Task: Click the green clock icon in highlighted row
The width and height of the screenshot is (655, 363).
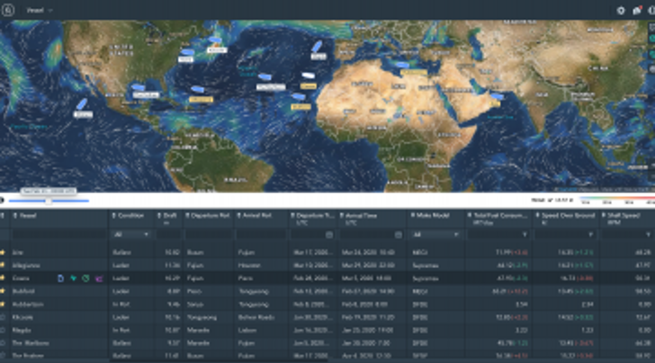Action: 85,279
